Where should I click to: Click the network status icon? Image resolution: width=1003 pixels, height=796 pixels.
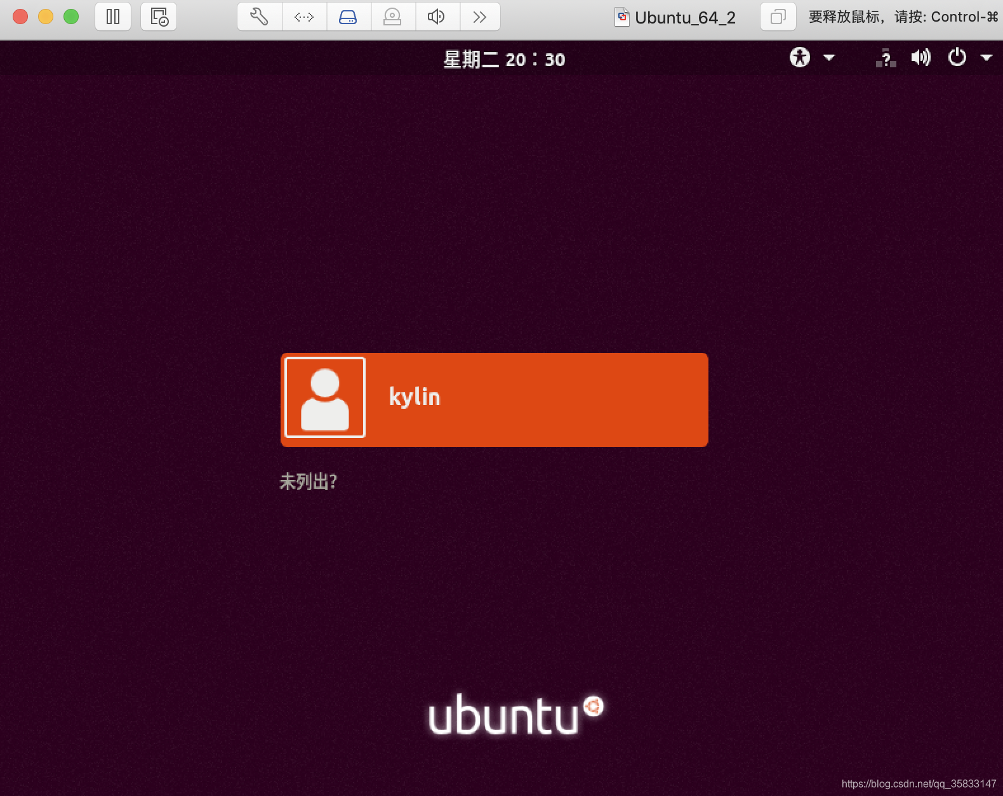click(886, 58)
